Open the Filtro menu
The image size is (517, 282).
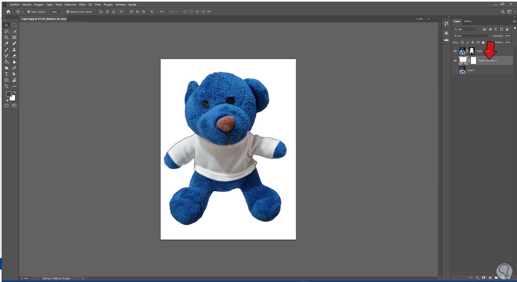coord(82,5)
